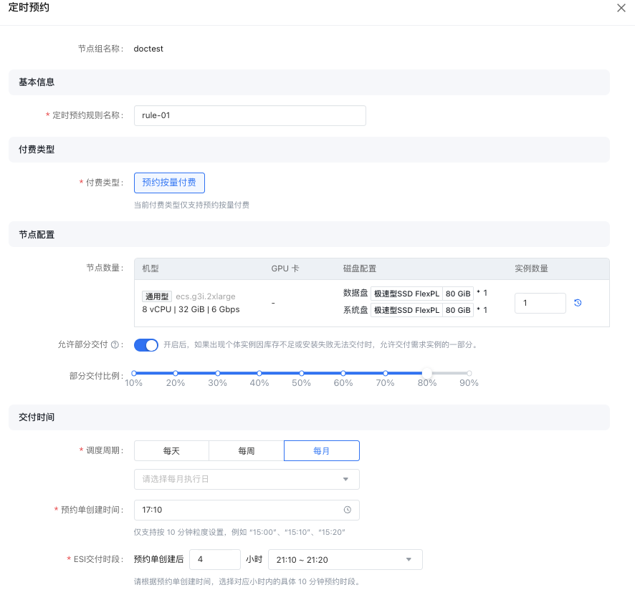The width and height of the screenshot is (635, 605).
Task: Select 每月 scheduling period
Action: pyautogui.click(x=322, y=451)
